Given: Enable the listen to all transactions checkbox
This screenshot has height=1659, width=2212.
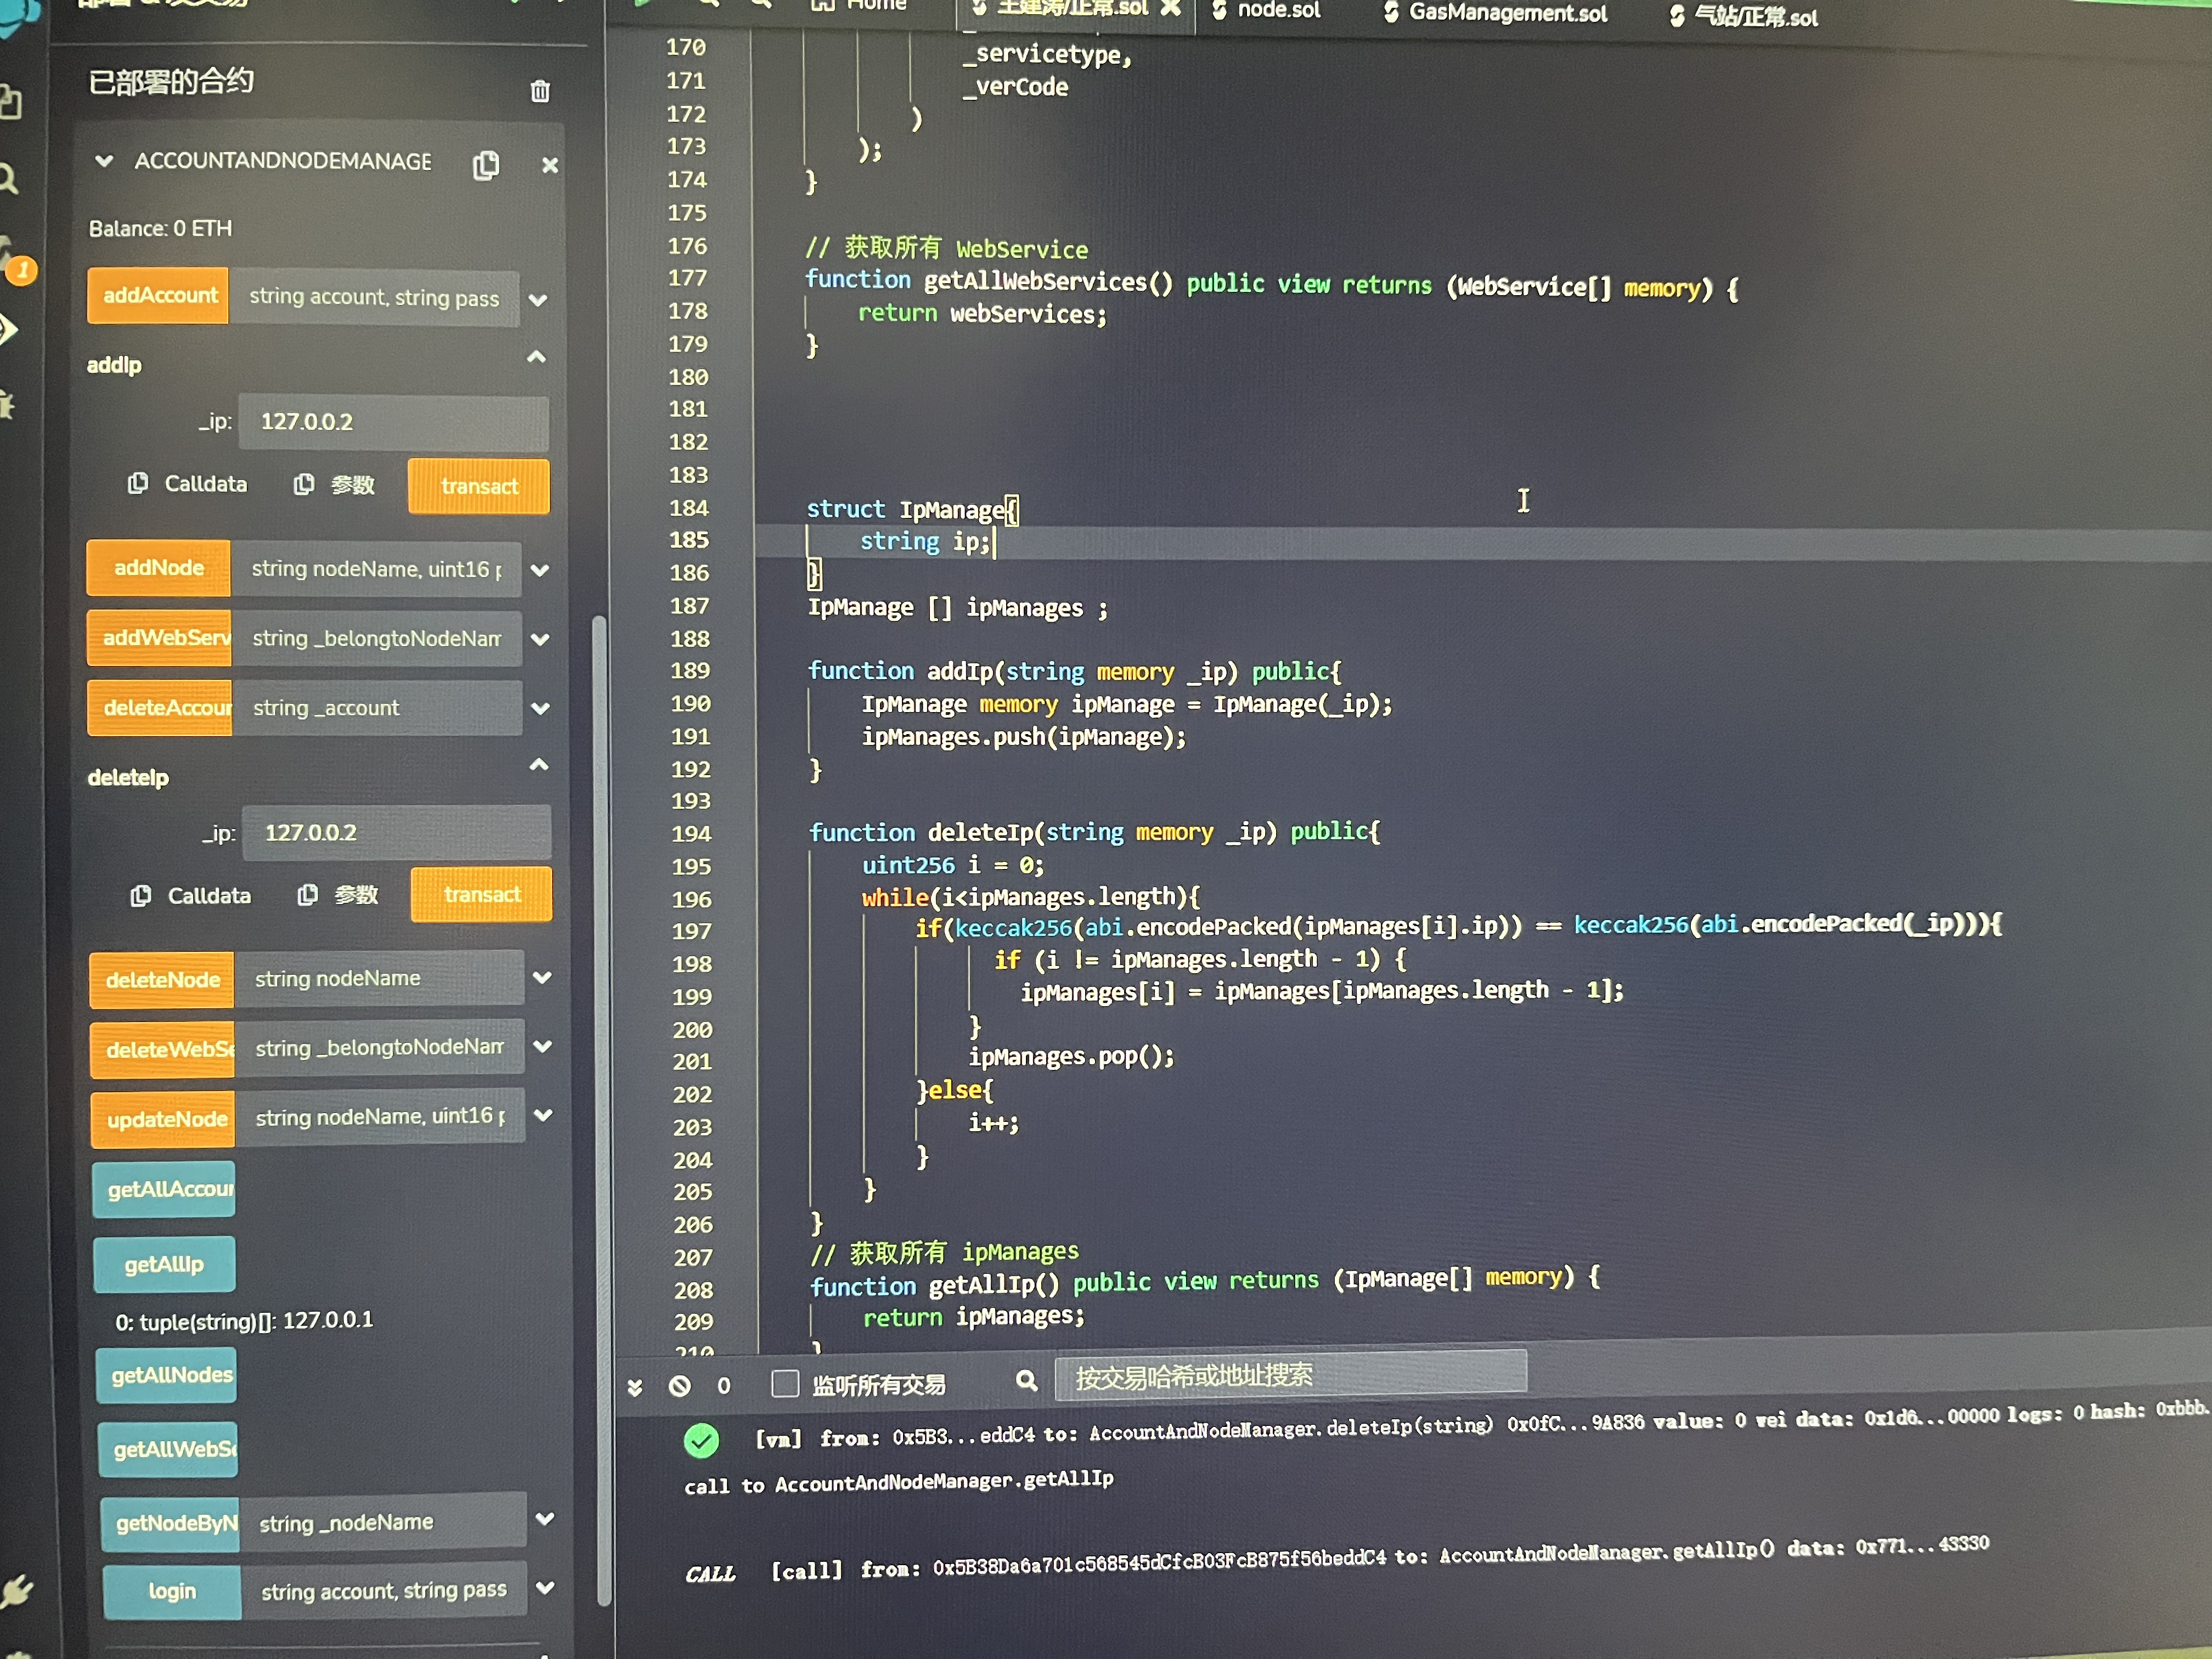Looking at the screenshot, I should (786, 1384).
